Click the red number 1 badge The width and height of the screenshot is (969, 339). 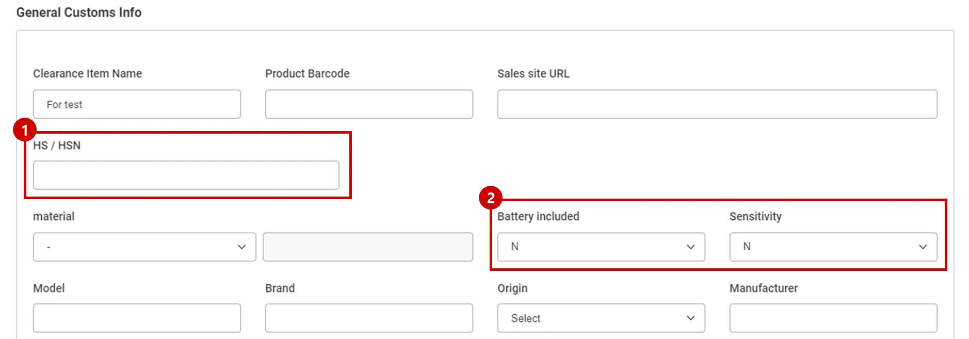(24, 130)
